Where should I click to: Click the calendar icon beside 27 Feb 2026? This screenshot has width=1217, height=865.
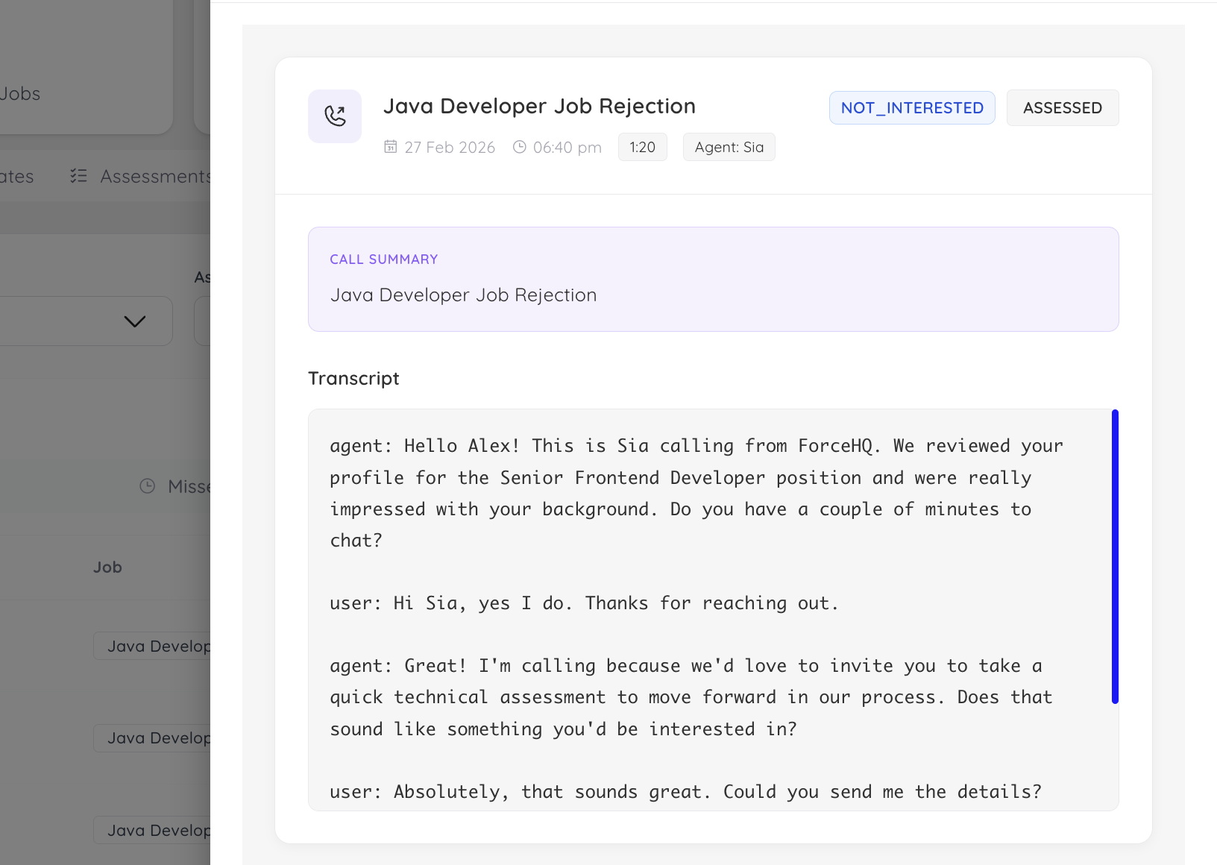tap(391, 147)
